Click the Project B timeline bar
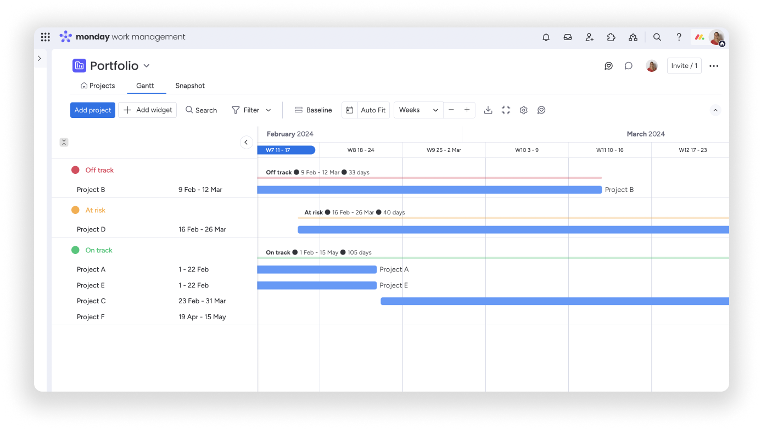Screen dimensions: 761x430 (428, 190)
